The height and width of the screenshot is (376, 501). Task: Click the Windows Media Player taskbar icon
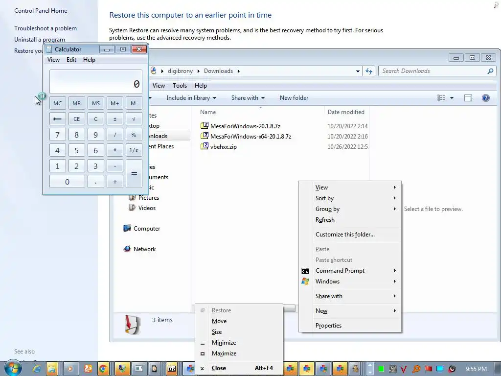pyautogui.click(x=69, y=369)
